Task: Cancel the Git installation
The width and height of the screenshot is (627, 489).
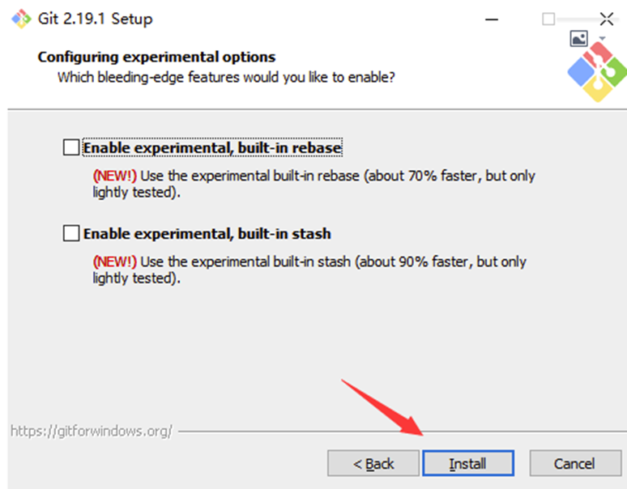Action: click(574, 463)
